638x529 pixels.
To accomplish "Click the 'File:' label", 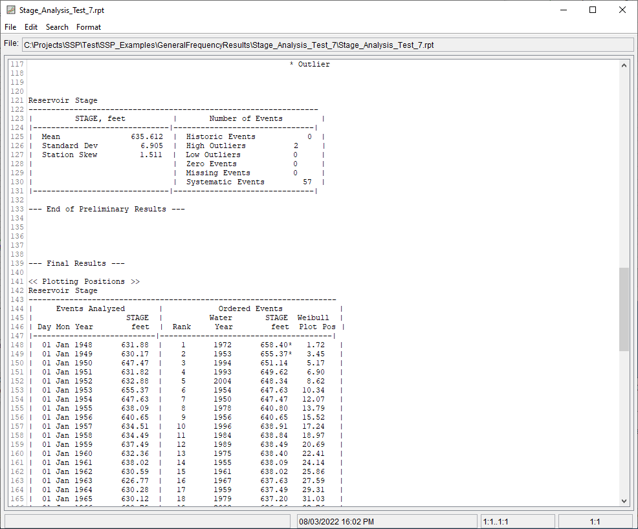I will [11, 43].
